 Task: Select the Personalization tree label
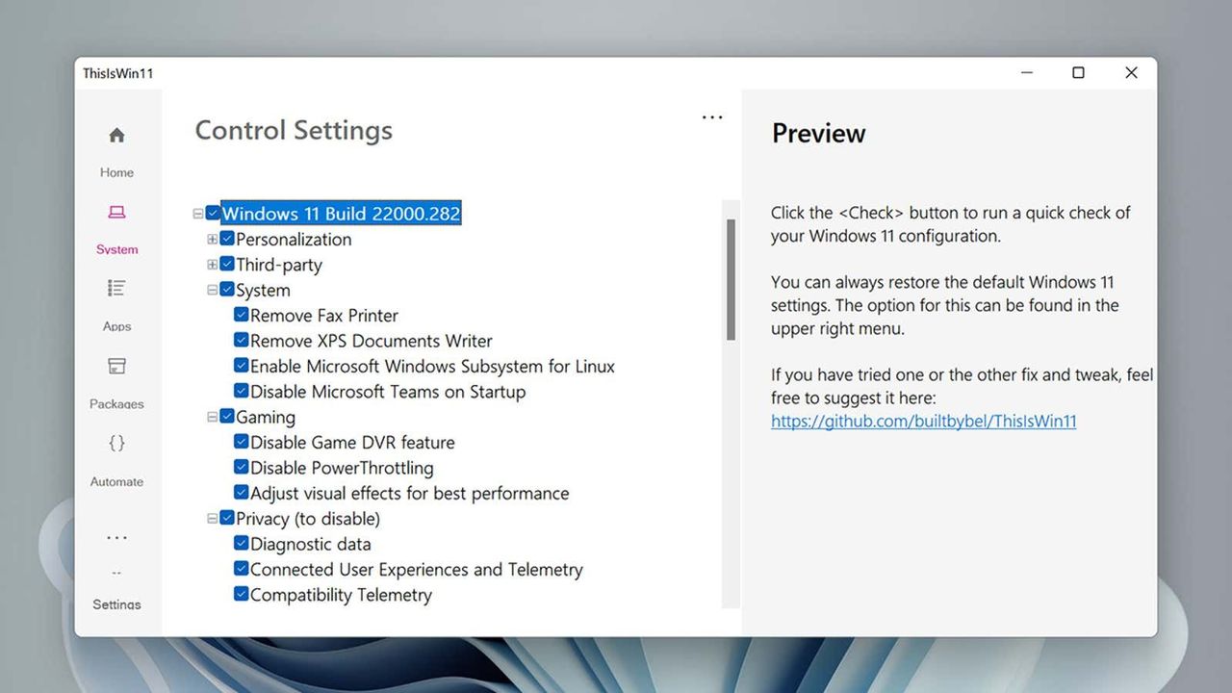294,240
